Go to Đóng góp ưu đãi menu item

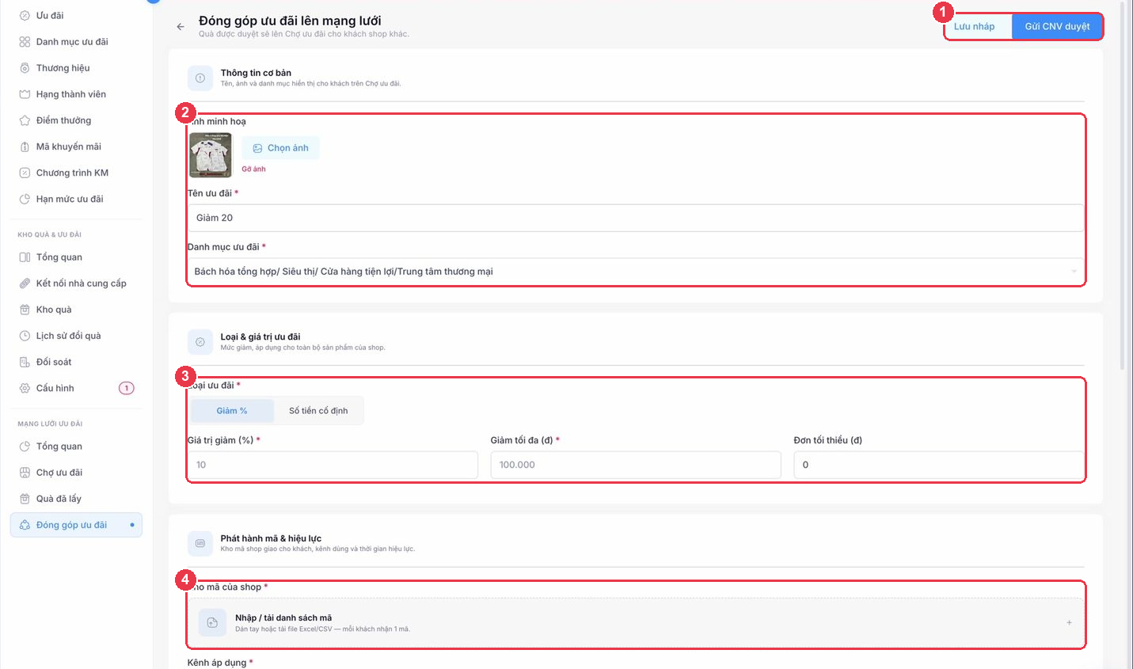pos(76,525)
